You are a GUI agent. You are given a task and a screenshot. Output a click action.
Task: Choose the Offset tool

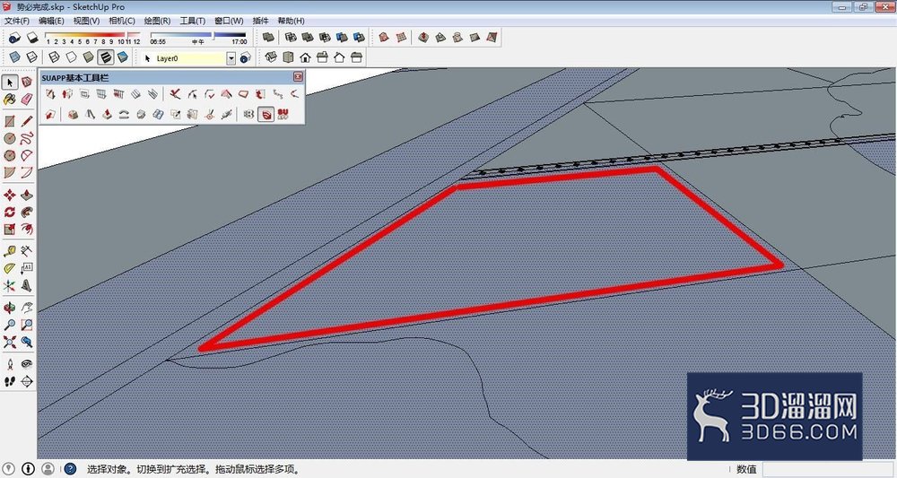27,230
